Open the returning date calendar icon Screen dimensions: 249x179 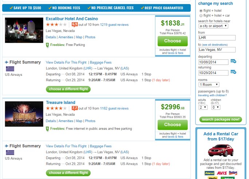(233, 72)
